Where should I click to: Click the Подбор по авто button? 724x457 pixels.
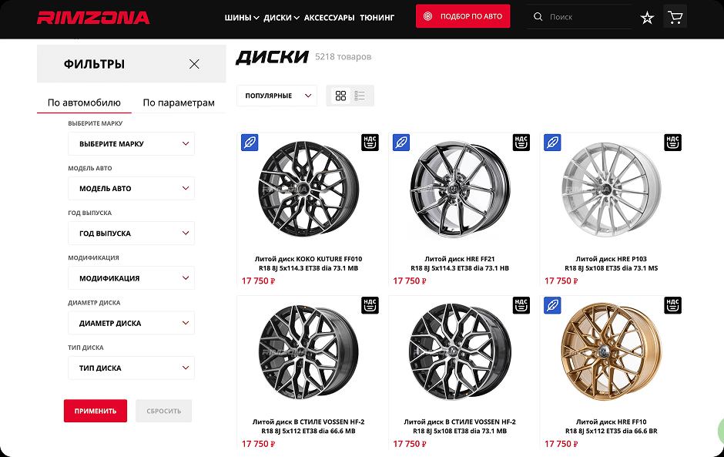tap(462, 16)
